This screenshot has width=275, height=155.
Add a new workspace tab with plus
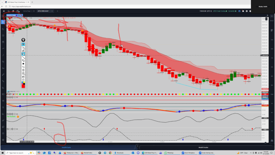click(57, 11)
